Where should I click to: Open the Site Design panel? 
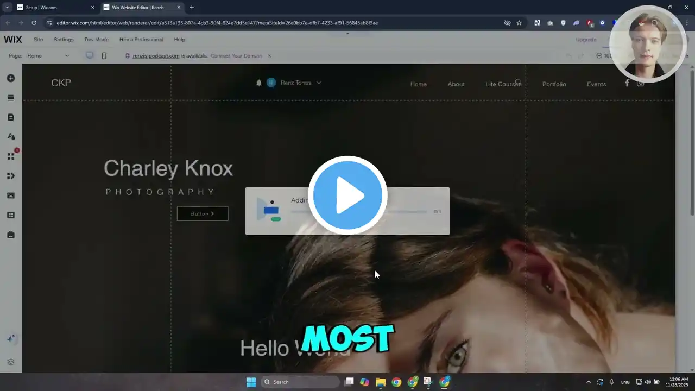pos(11,137)
